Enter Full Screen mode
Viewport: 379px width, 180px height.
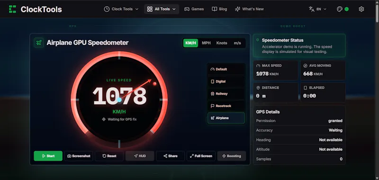pos(201,156)
